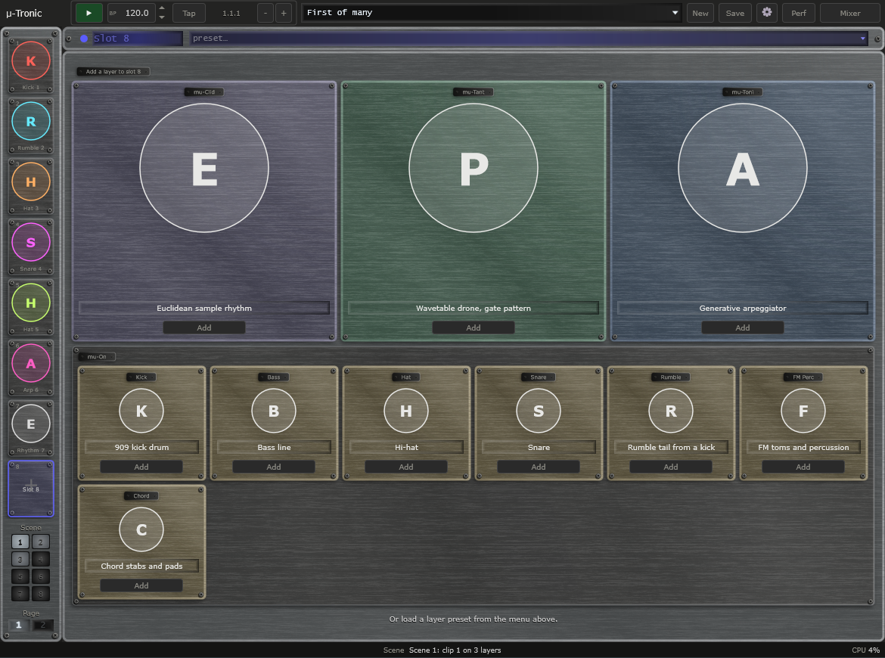Click the mu-On section label
885x658 pixels.
(x=97, y=357)
